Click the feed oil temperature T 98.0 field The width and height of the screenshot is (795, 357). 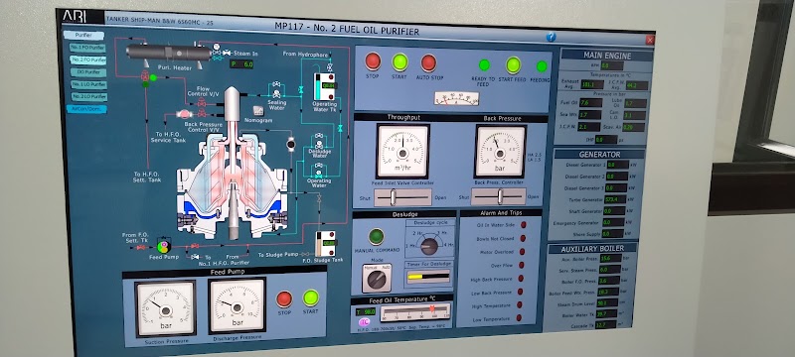(365, 311)
